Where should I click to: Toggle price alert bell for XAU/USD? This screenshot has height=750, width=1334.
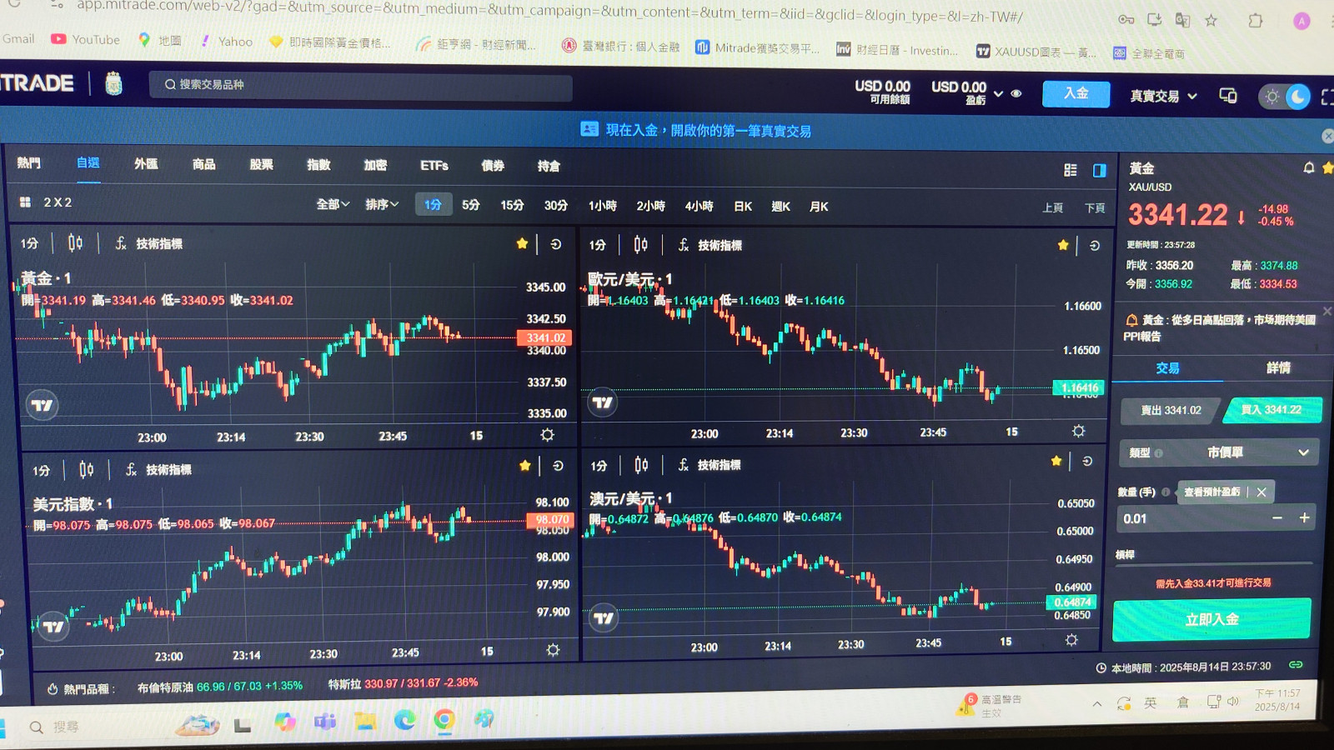point(1309,168)
